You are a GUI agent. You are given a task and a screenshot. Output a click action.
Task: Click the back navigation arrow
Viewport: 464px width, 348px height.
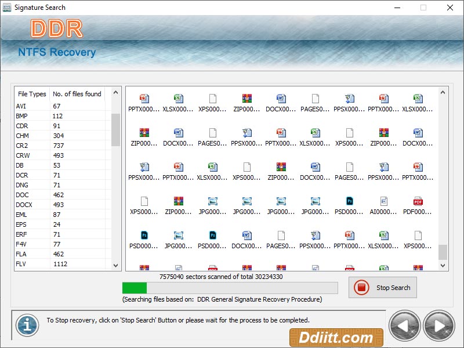(x=405, y=325)
